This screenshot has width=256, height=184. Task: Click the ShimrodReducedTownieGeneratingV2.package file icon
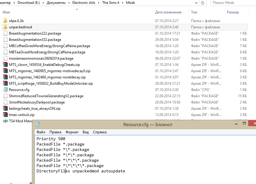point(5,96)
